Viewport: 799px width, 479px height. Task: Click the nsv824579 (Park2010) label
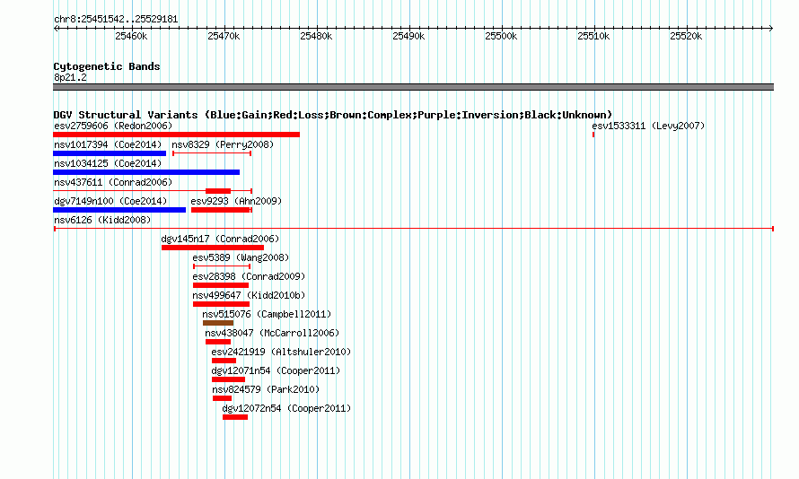tap(266, 389)
